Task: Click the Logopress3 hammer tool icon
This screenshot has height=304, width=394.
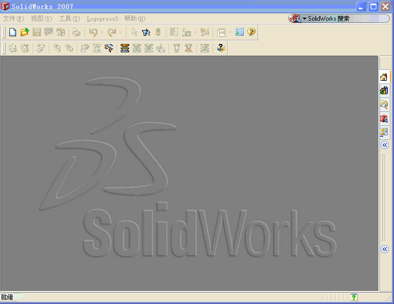Action: point(109,48)
